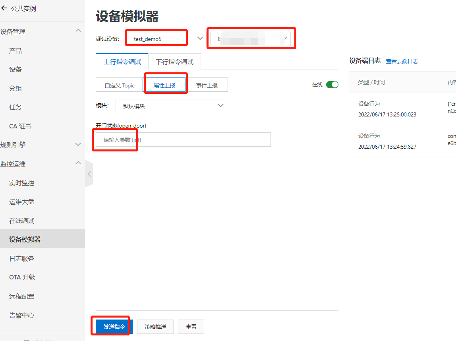Navigate to 产品 in the sidebar

(16, 50)
